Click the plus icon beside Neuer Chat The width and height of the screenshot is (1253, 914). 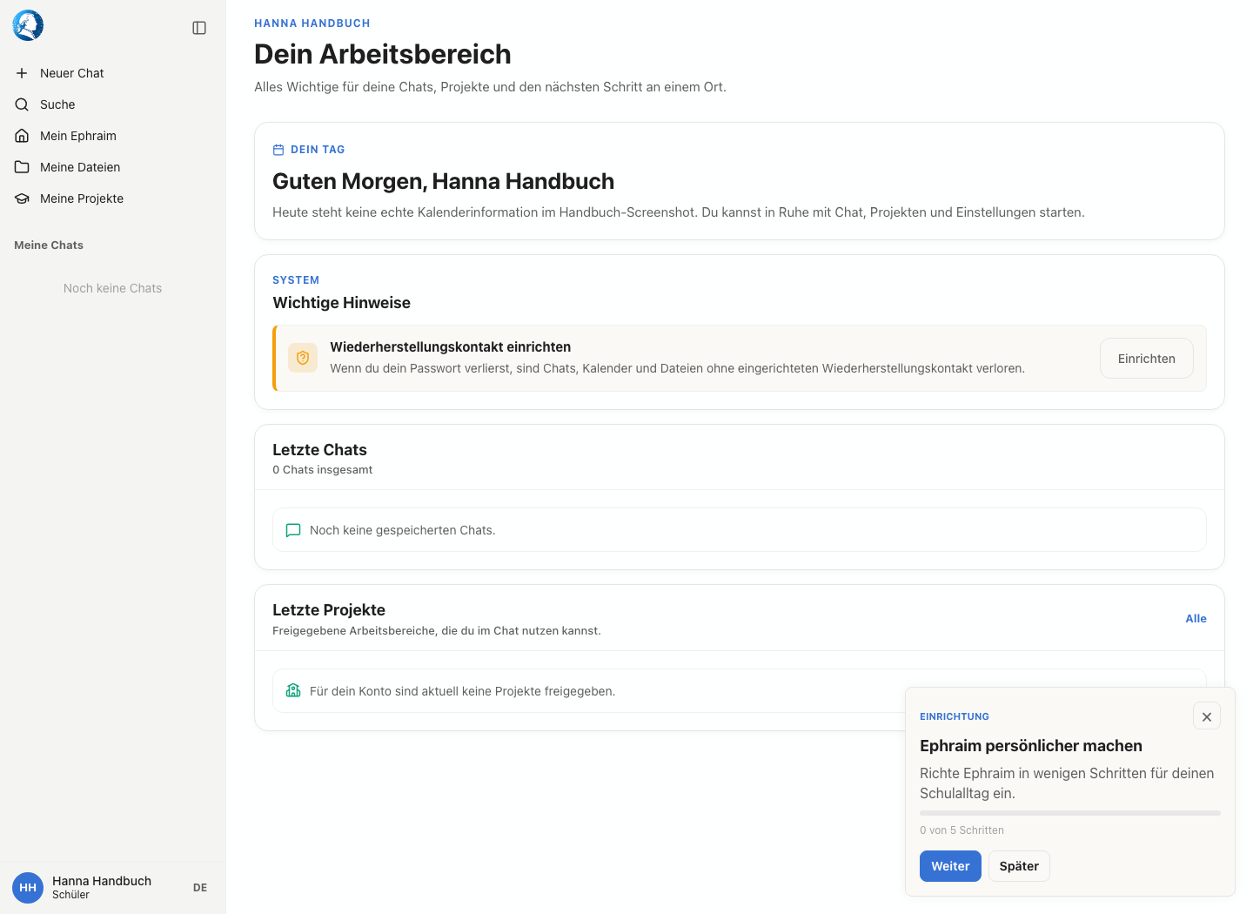[x=22, y=73]
